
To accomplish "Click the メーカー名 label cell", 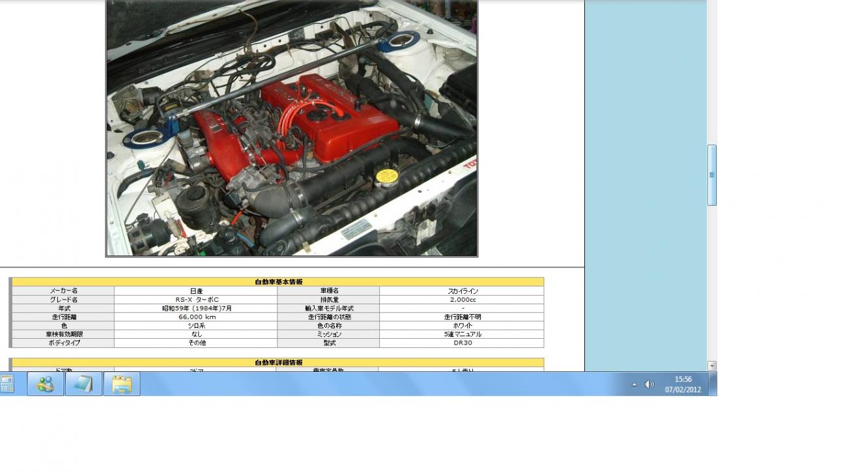I will 63,291.
